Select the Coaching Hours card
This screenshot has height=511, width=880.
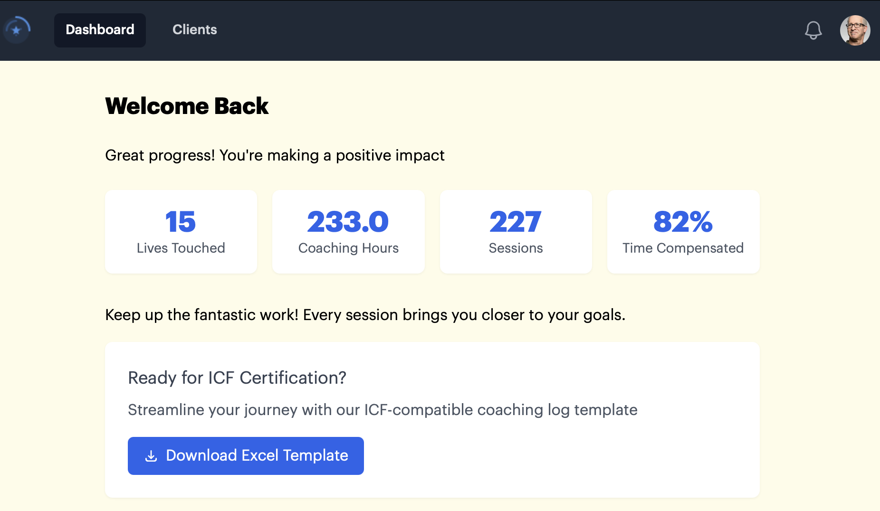click(x=348, y=232)
